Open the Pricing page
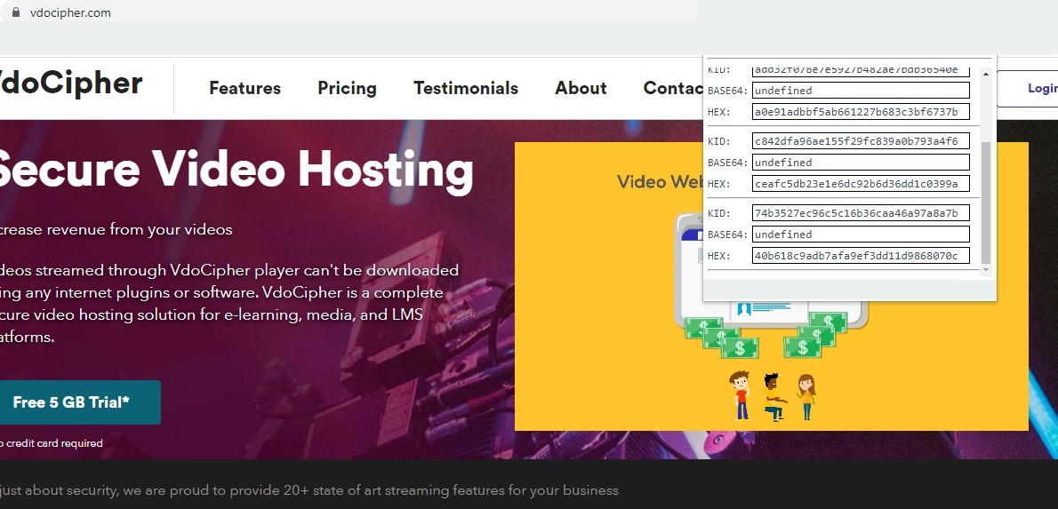 (347, 88)
